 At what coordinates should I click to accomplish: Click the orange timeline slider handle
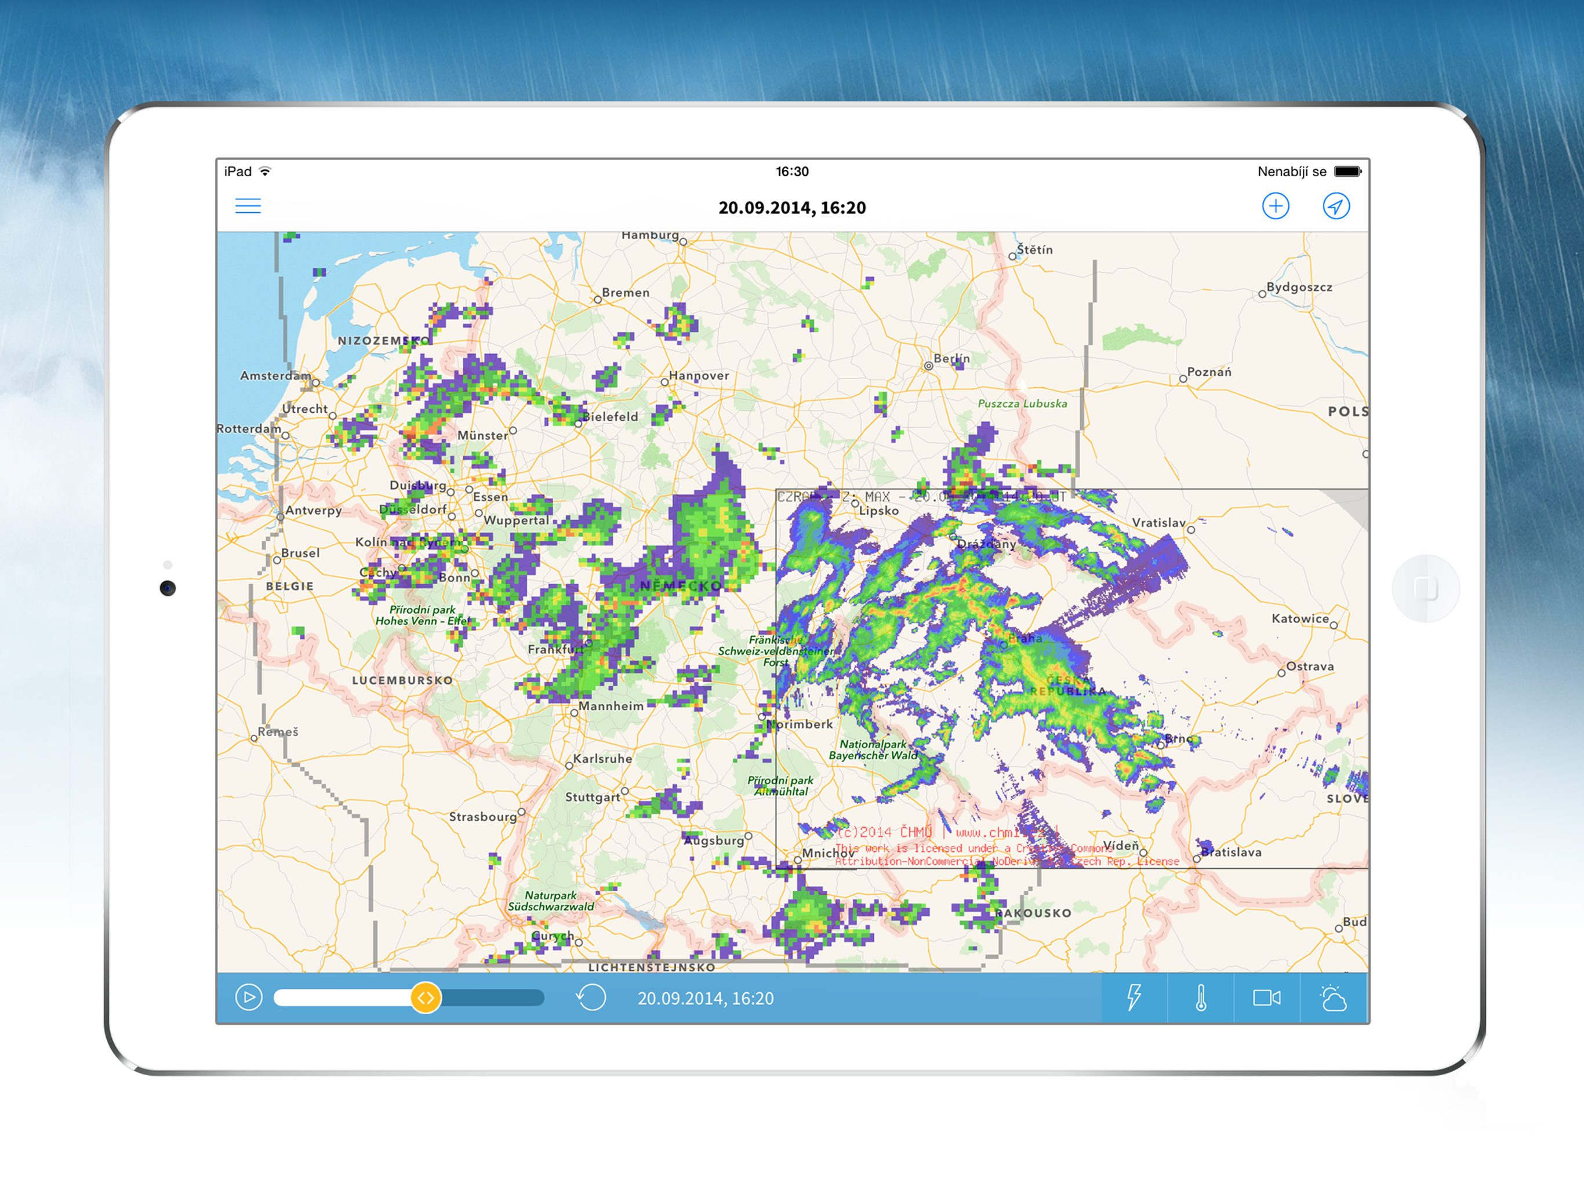coord(426,997)
